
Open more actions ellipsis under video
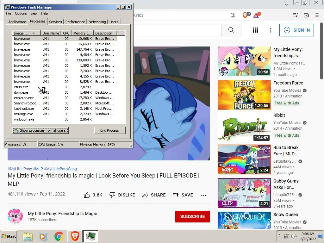click(x=204, y=196)
